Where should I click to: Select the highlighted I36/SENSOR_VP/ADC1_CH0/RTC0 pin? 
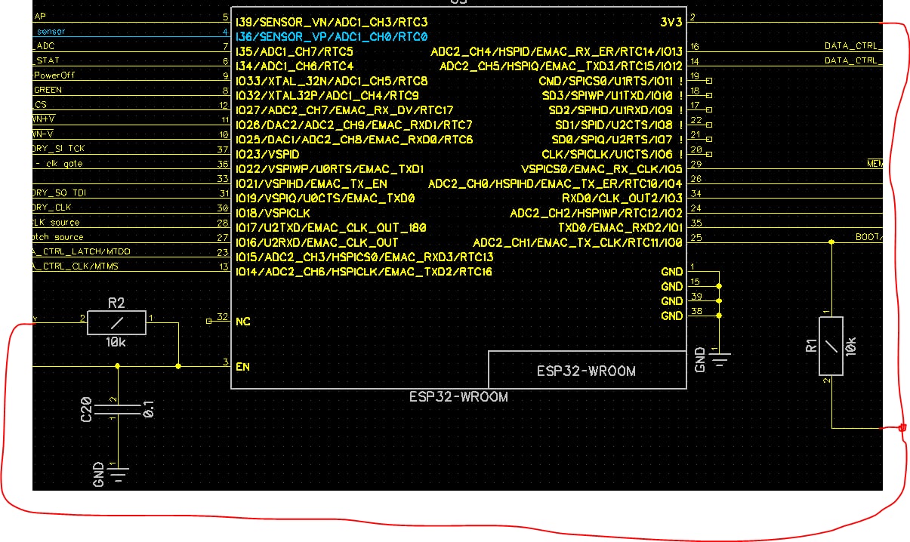pos(332,36)
